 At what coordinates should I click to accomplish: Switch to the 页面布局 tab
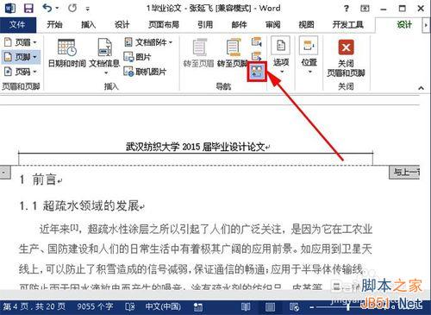tap(164, 25)
